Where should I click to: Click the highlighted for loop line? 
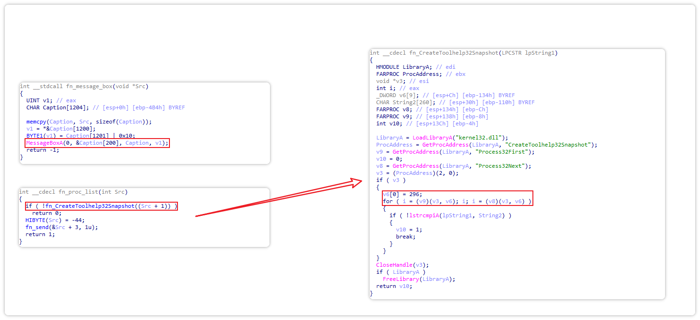coord(457,201)
